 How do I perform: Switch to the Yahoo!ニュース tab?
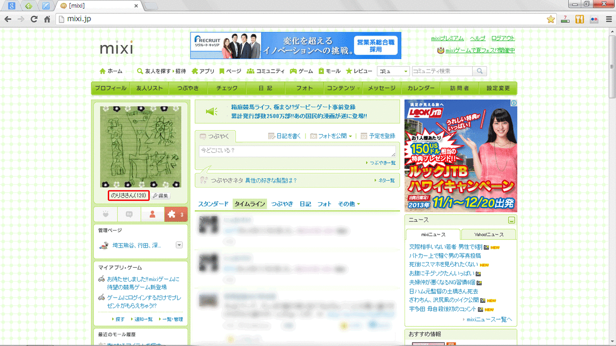pos(488,235)
